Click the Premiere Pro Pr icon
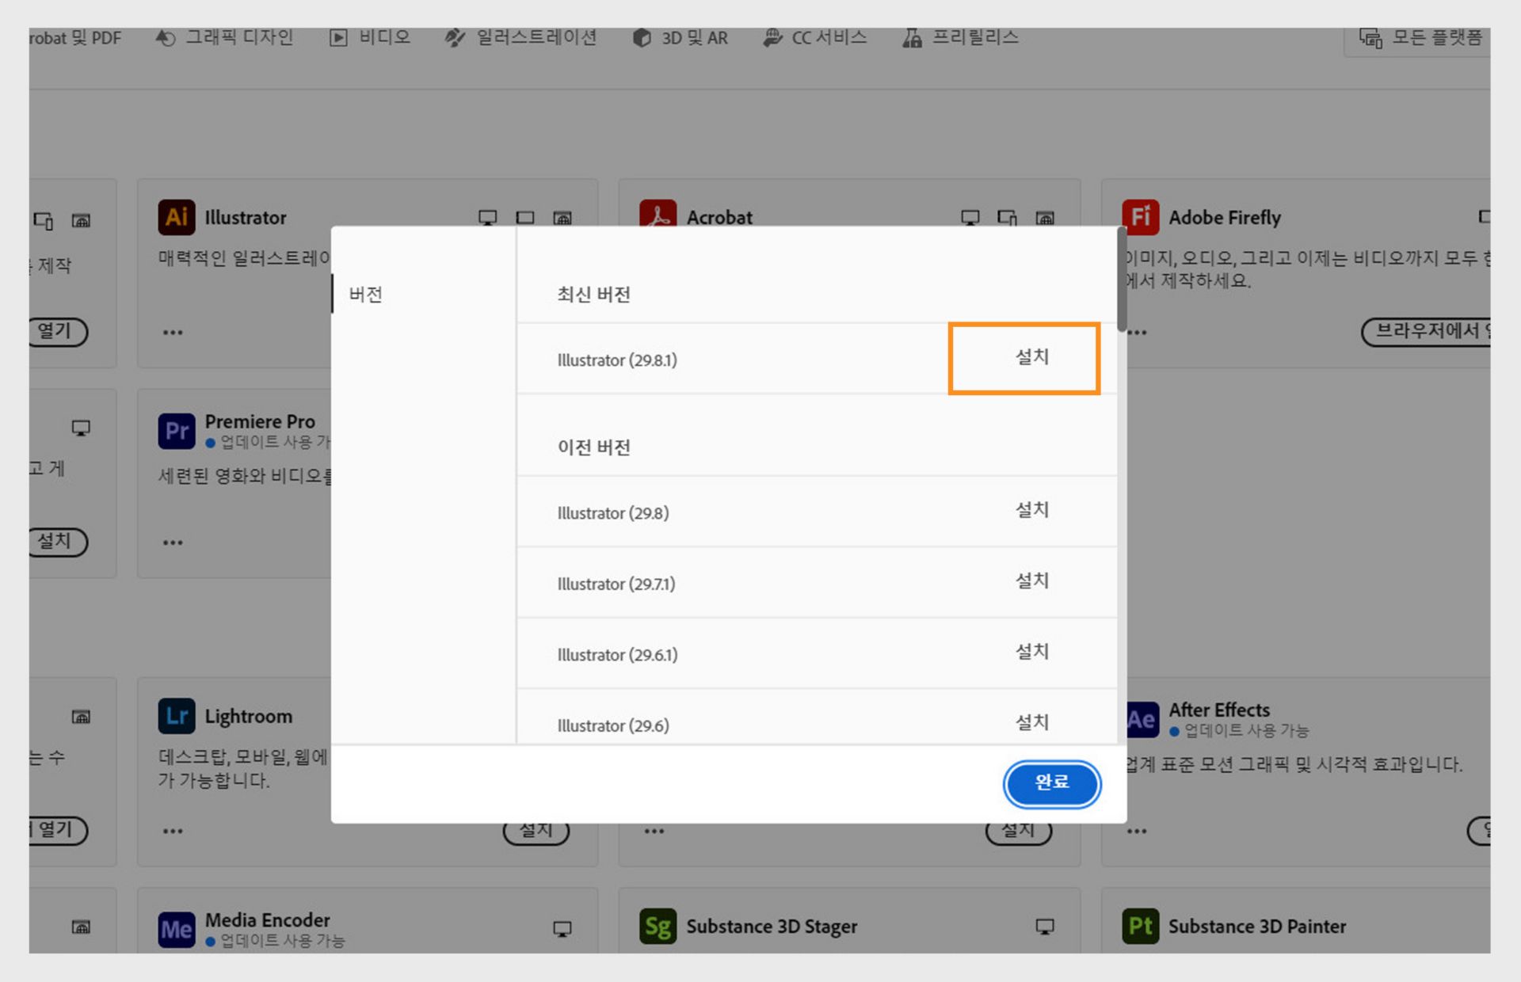This screenshot has width=1521, height=982. [x=176, y=431]
